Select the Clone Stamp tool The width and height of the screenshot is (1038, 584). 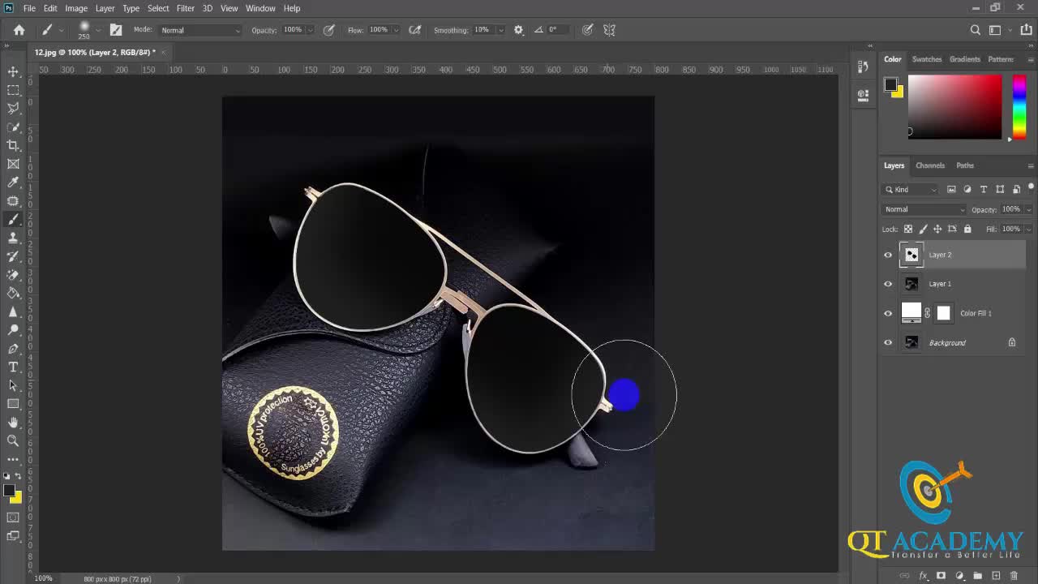pos(13,238)
